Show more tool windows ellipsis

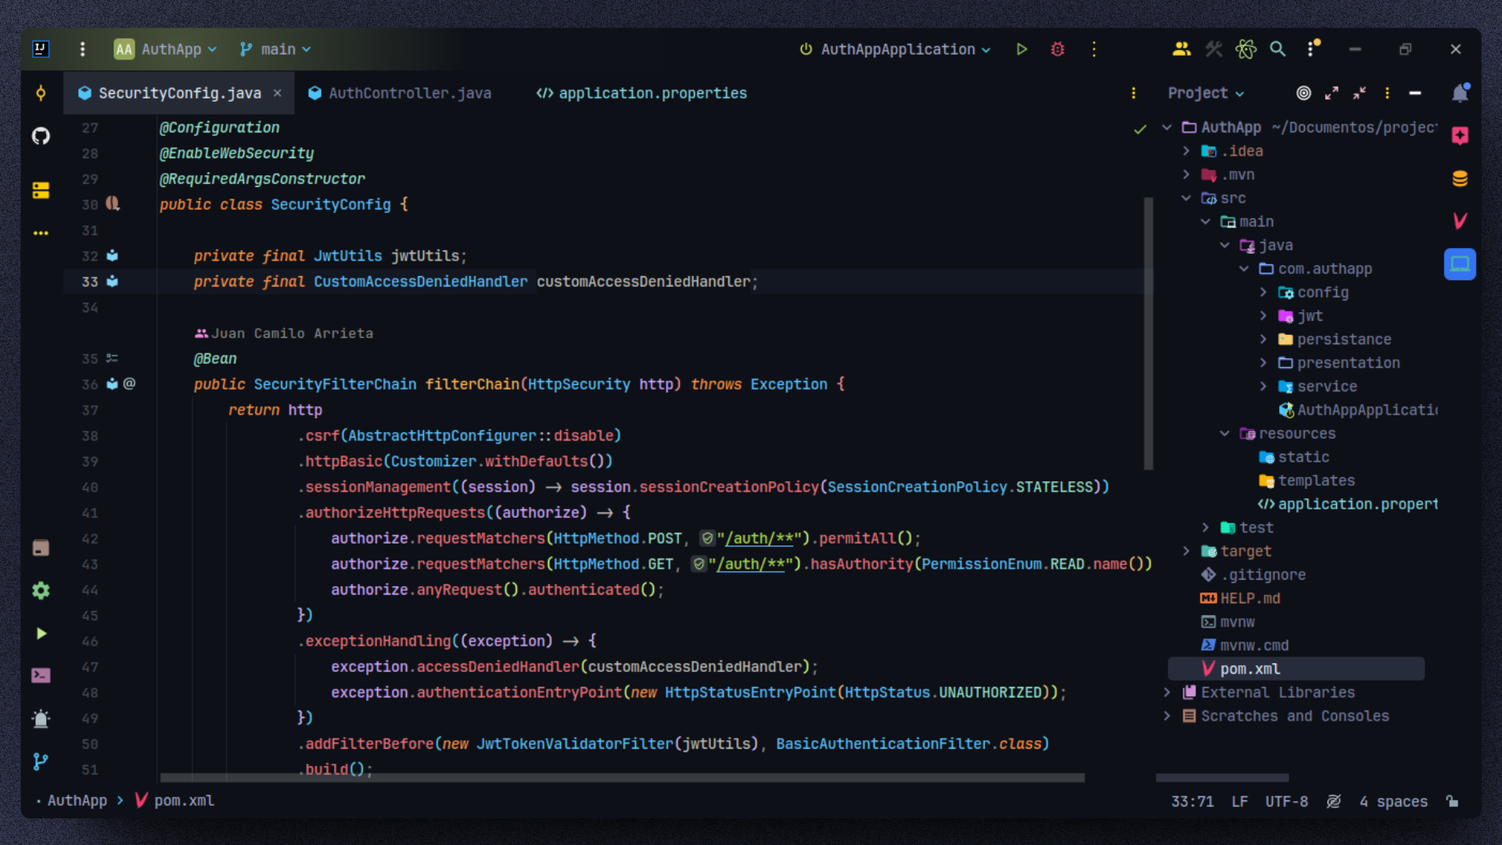[x=41, y=233]
